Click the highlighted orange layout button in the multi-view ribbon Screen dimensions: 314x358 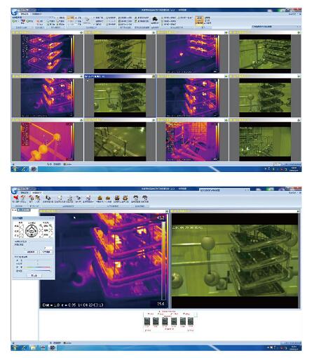[x=199, y=20]
